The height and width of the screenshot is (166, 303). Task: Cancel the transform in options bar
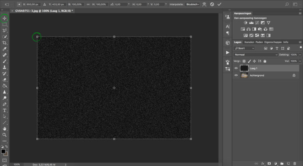click(212, 4)
